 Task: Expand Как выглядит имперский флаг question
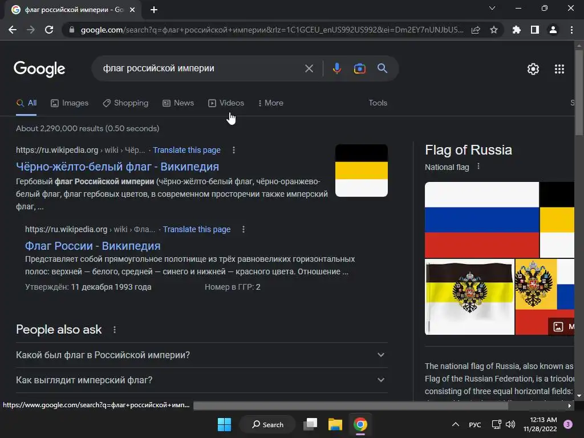tap(201, 380)
